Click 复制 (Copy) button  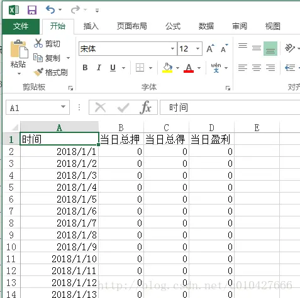47,58
